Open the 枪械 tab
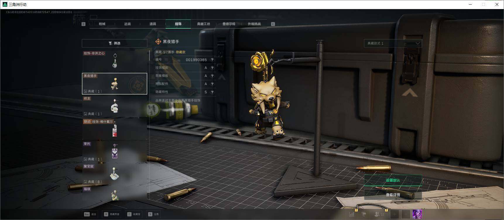 click(102, 24)
